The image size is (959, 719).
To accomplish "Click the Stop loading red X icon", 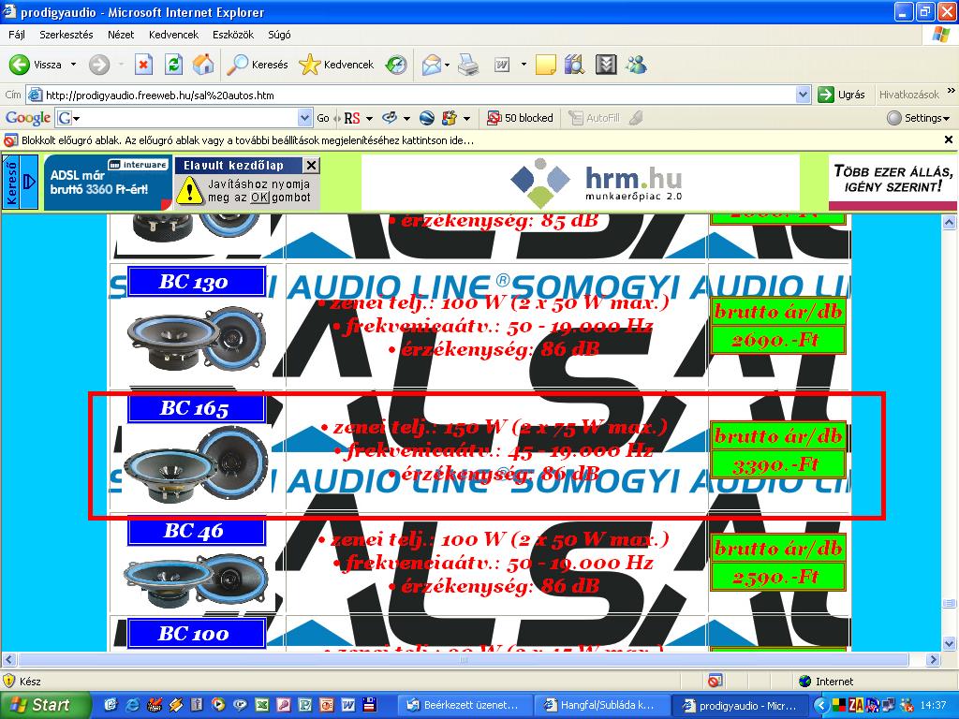I will pyautogui.click(x=143, y=65).
